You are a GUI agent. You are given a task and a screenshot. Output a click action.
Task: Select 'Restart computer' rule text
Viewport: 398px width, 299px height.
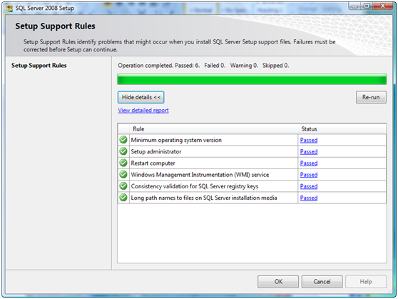[153, 163]
